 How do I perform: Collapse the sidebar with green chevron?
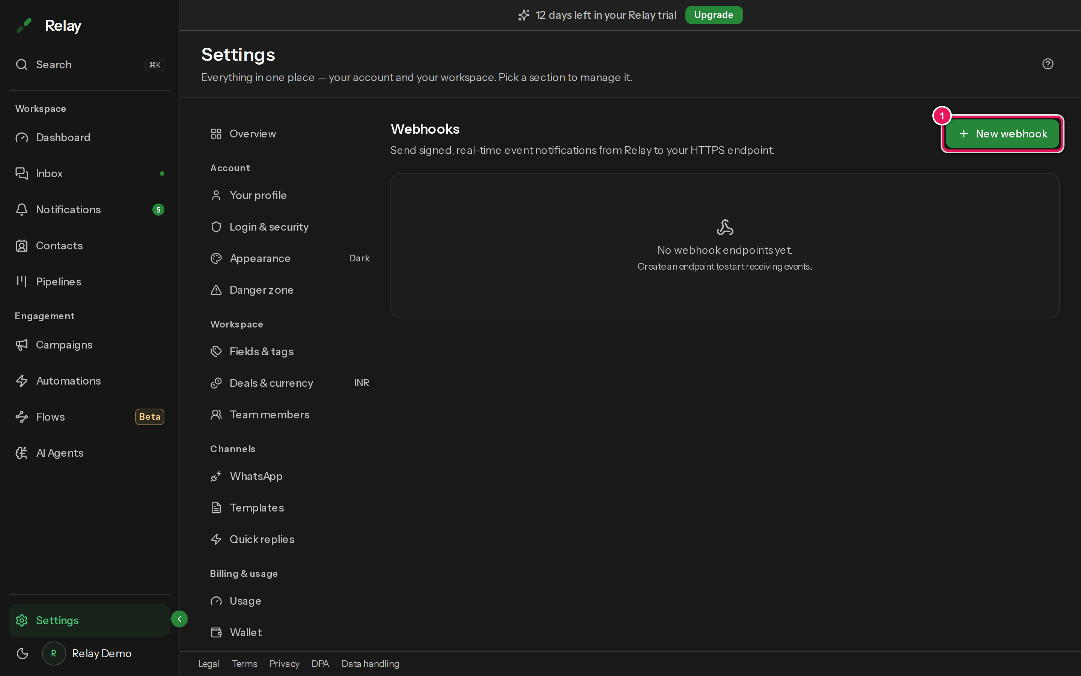179,619
